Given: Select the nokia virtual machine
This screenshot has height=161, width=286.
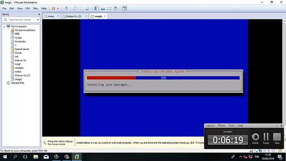Looking at the screenshot, I should [x=18, y=72].
